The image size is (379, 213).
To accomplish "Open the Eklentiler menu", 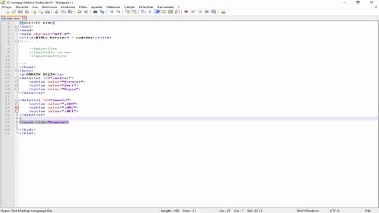I will pos(146,7).
